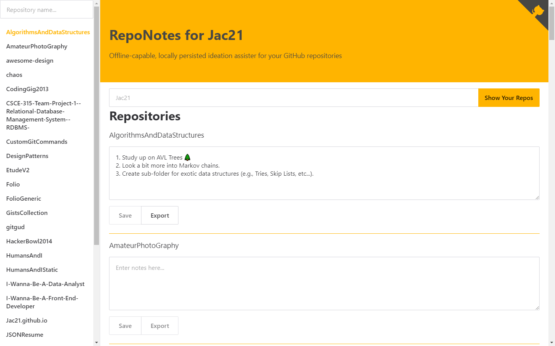The width and height of the screenshot is (555, 346).
Task: Go to awesome-design repository in sidebar
Action: point(30,61)
